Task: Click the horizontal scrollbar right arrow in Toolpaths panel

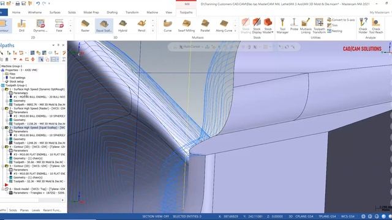Action: coord(62,200)
